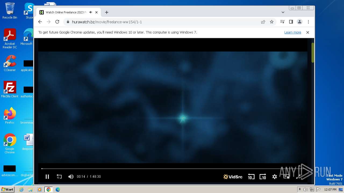This screenshot has height=193, width=344.
Task: Click the total duration 1:48:30 text
Action: [95, 177]
